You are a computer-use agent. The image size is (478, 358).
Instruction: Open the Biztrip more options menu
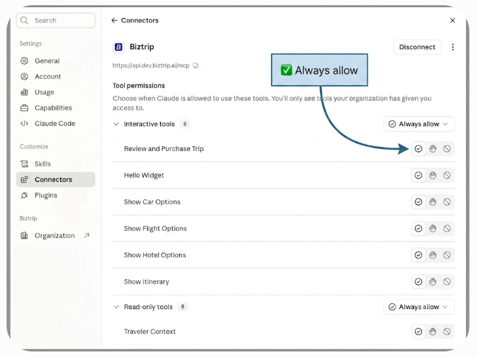tap(452, 47)
